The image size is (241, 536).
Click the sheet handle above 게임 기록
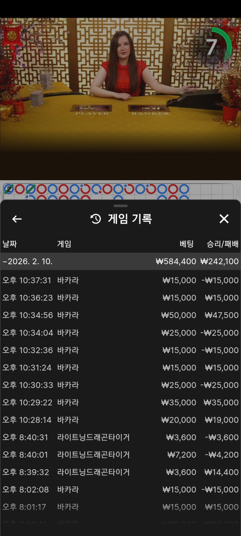(120, 206)
